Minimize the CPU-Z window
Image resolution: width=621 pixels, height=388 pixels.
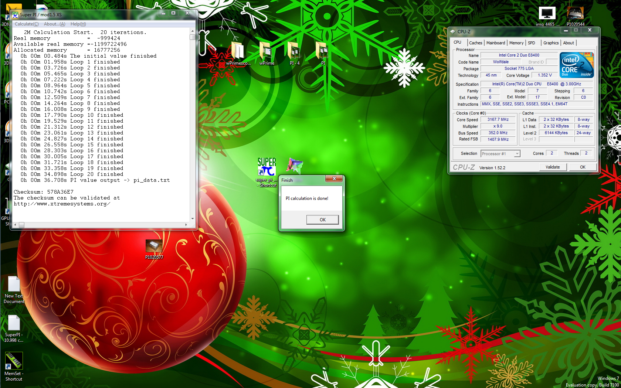pos(566,30)
